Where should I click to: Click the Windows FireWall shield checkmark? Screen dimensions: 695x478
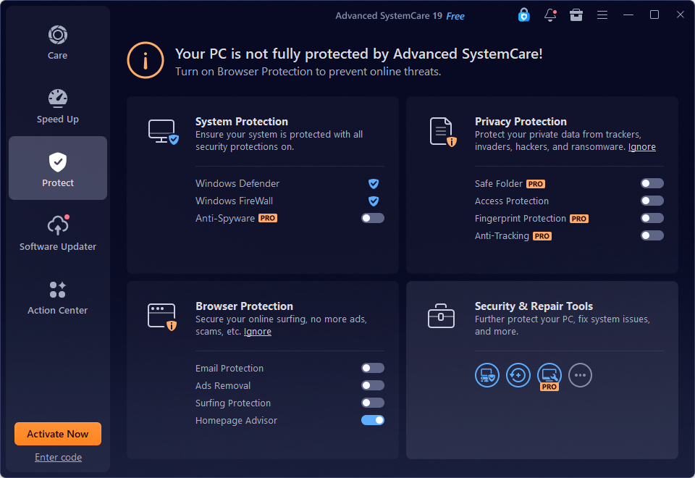374,201
